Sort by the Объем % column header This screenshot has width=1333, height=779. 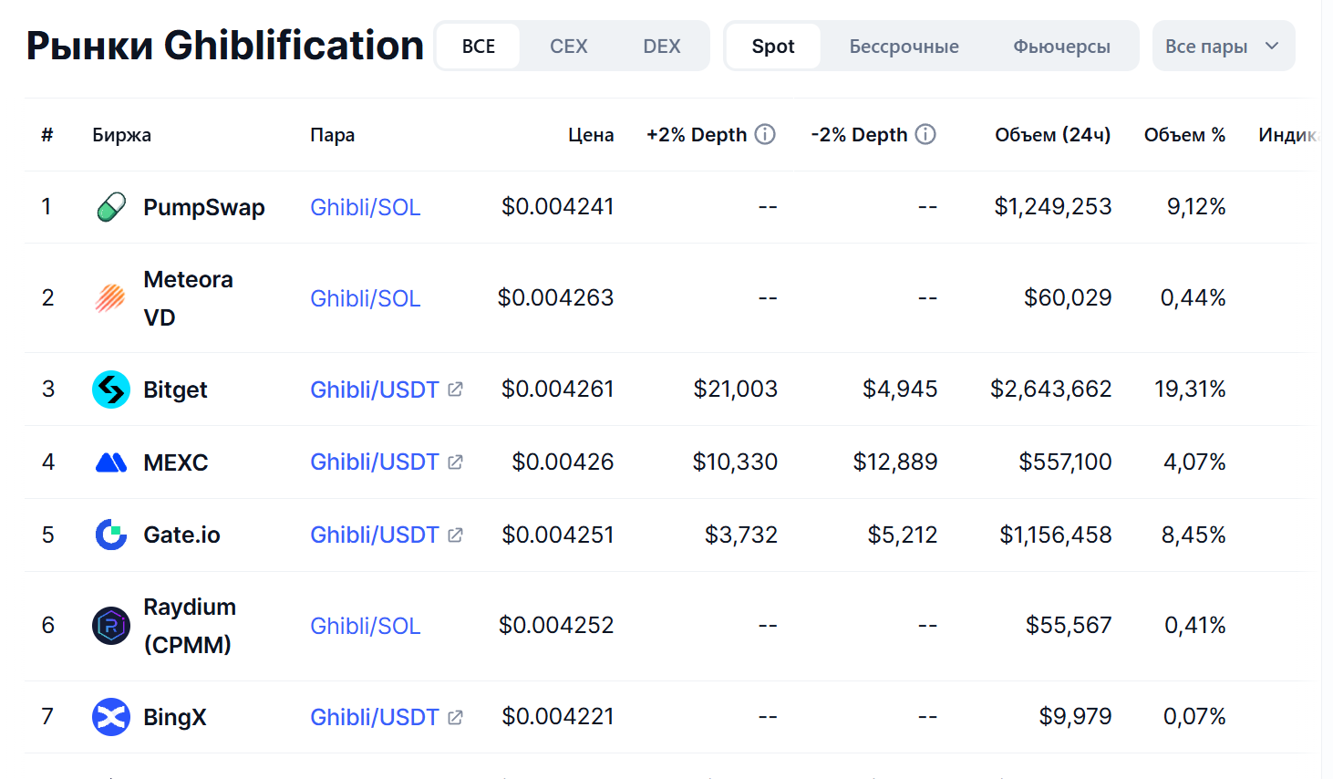tap(1184, 135)
